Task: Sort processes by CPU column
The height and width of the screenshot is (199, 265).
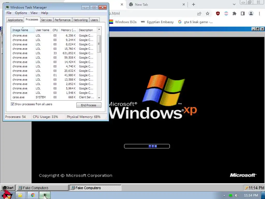Action: [55, 30]
